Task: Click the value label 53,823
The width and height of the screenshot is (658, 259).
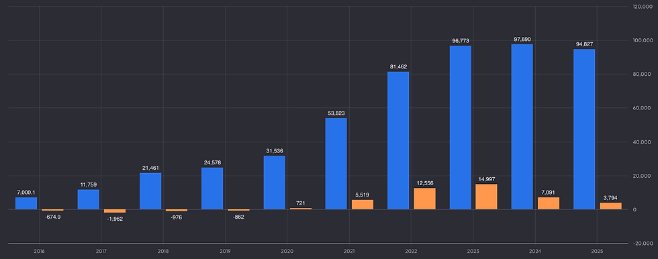Action: 336,113
